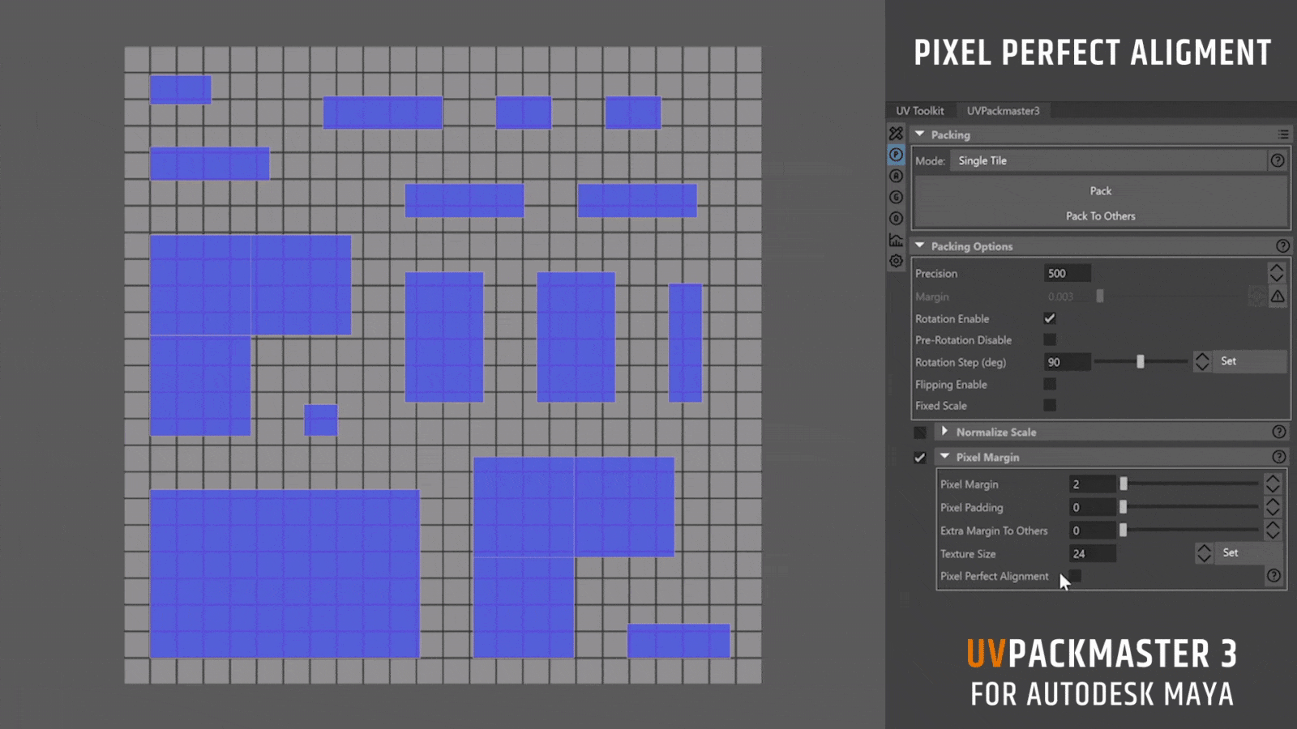The image size is (1297, 729).
Task: Select the crossed-tools utility icon in the sidebar
Action: coord(896,133)
